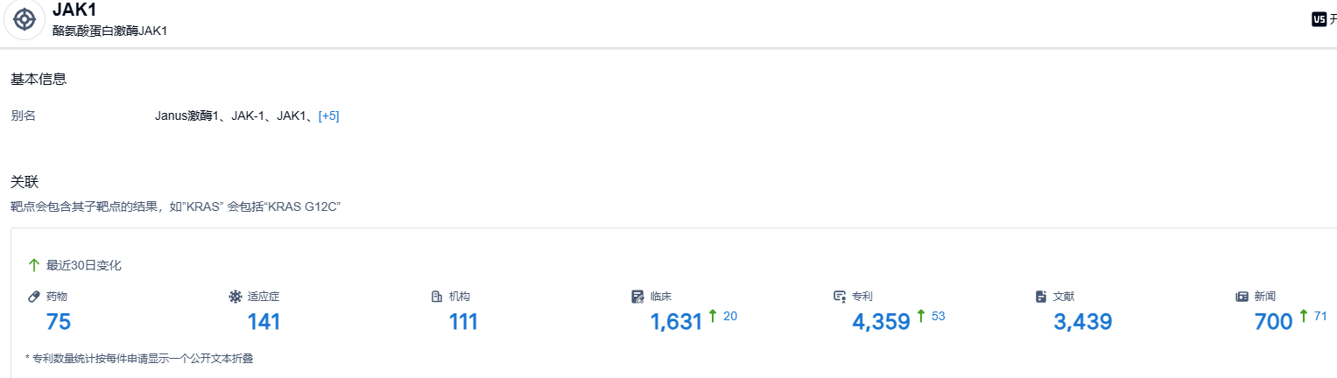Screen dimensions: 1337x378
Task: Open the 75 drugs count
Action: [59, 322]
